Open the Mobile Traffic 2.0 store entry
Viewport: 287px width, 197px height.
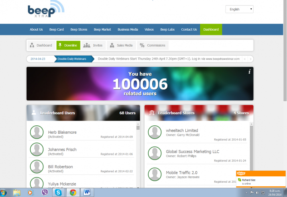(x=197, y=175)
